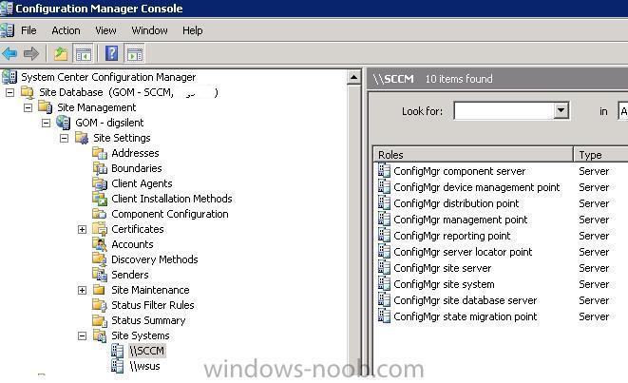Select ConfigMgr device management point row

[477, 187]
